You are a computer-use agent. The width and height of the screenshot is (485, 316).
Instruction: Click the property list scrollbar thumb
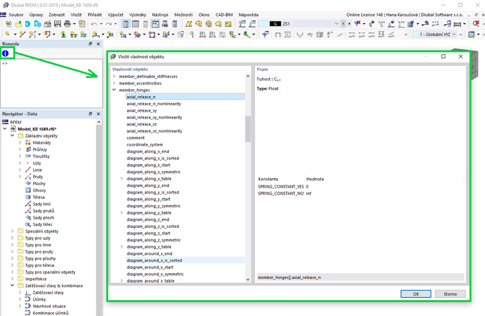click(x=248, y=129)
